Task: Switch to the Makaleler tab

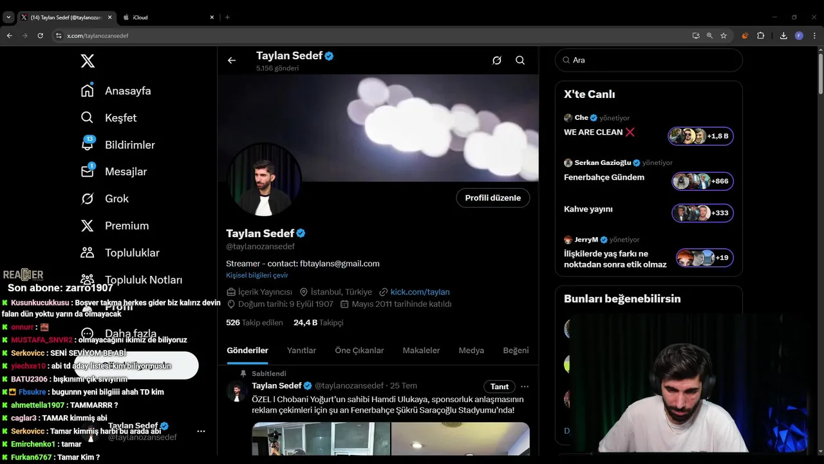Action: (421, 351)
